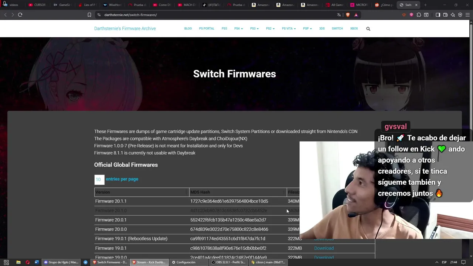Open Stream - Kick Dashboard taskbar window
The width and height of the screenshot is (473, 266).
pyautogui.click(x=149, y=262)
